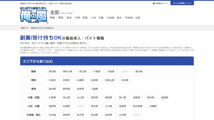Screen dimensions: 214x120
Task: Narrow to 愛媛県
Action: coord(165,97)
